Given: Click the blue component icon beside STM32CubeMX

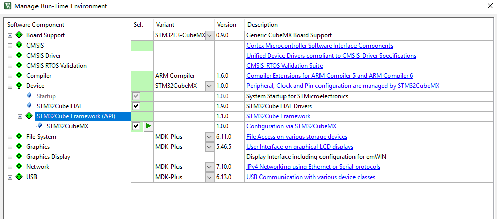Looking at the screenshot, I should click(x=40, y=126).
